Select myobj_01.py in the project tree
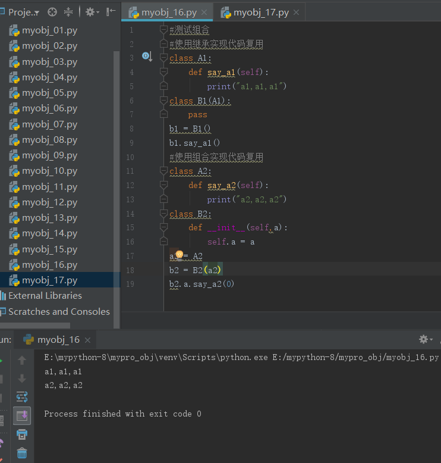Viewport: 441px width, 463px height. [43, 30]
